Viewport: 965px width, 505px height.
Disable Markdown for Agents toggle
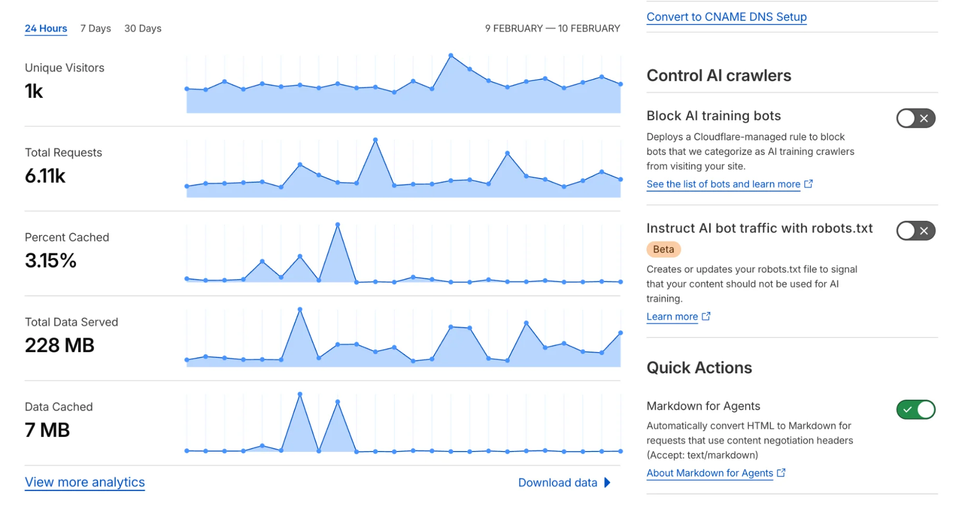[915, 409]
